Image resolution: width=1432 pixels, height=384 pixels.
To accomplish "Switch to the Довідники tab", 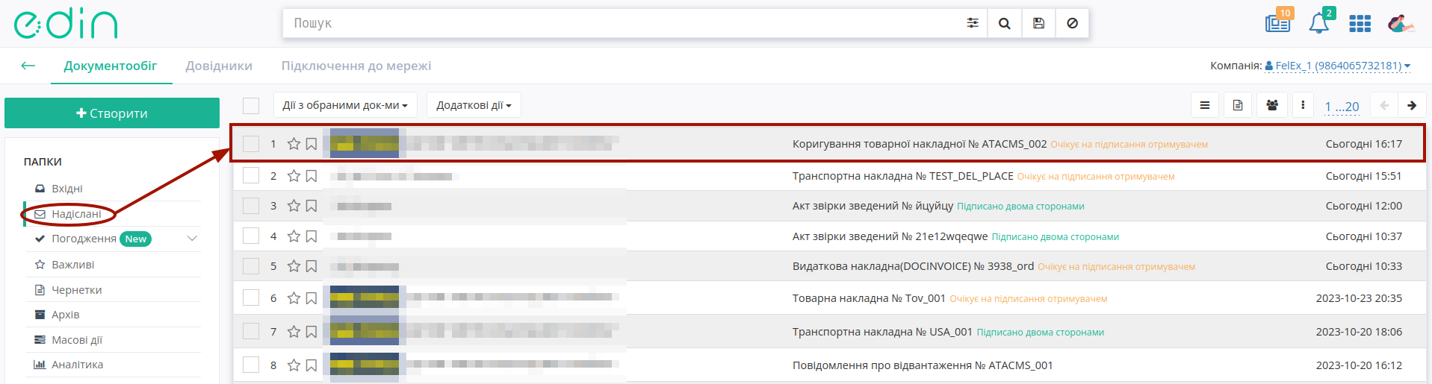I will coord(219,66).
